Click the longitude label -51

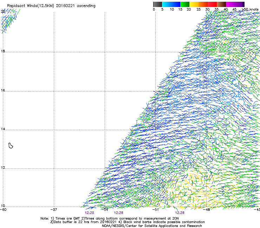coord(155,210)
